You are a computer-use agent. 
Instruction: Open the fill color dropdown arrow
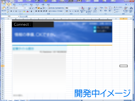(25, 11)
